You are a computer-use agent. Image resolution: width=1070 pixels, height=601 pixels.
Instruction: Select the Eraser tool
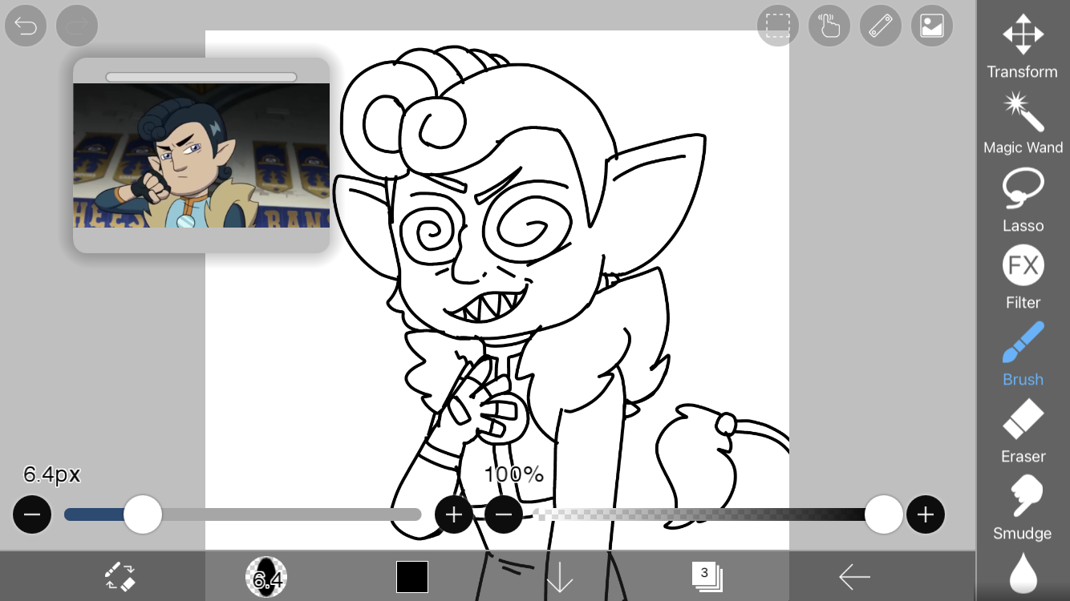tap(1023, 431)
